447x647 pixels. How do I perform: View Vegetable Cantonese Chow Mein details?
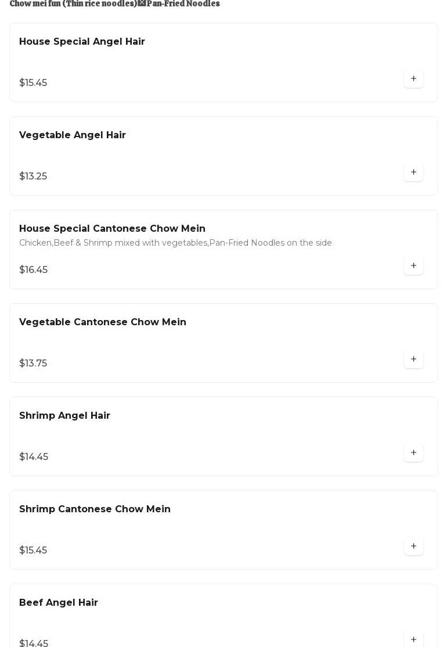click(x=103, y=322)
